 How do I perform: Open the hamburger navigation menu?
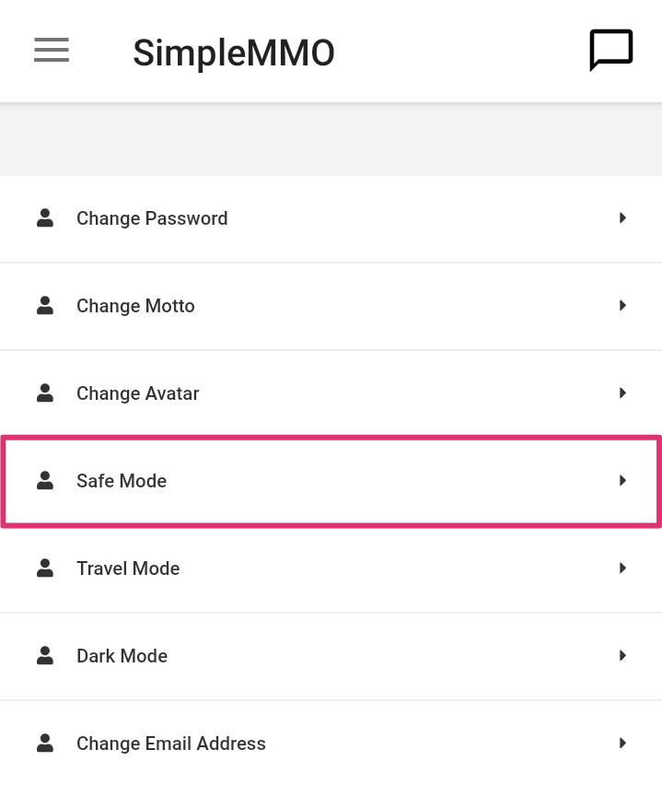coord(52,50)
